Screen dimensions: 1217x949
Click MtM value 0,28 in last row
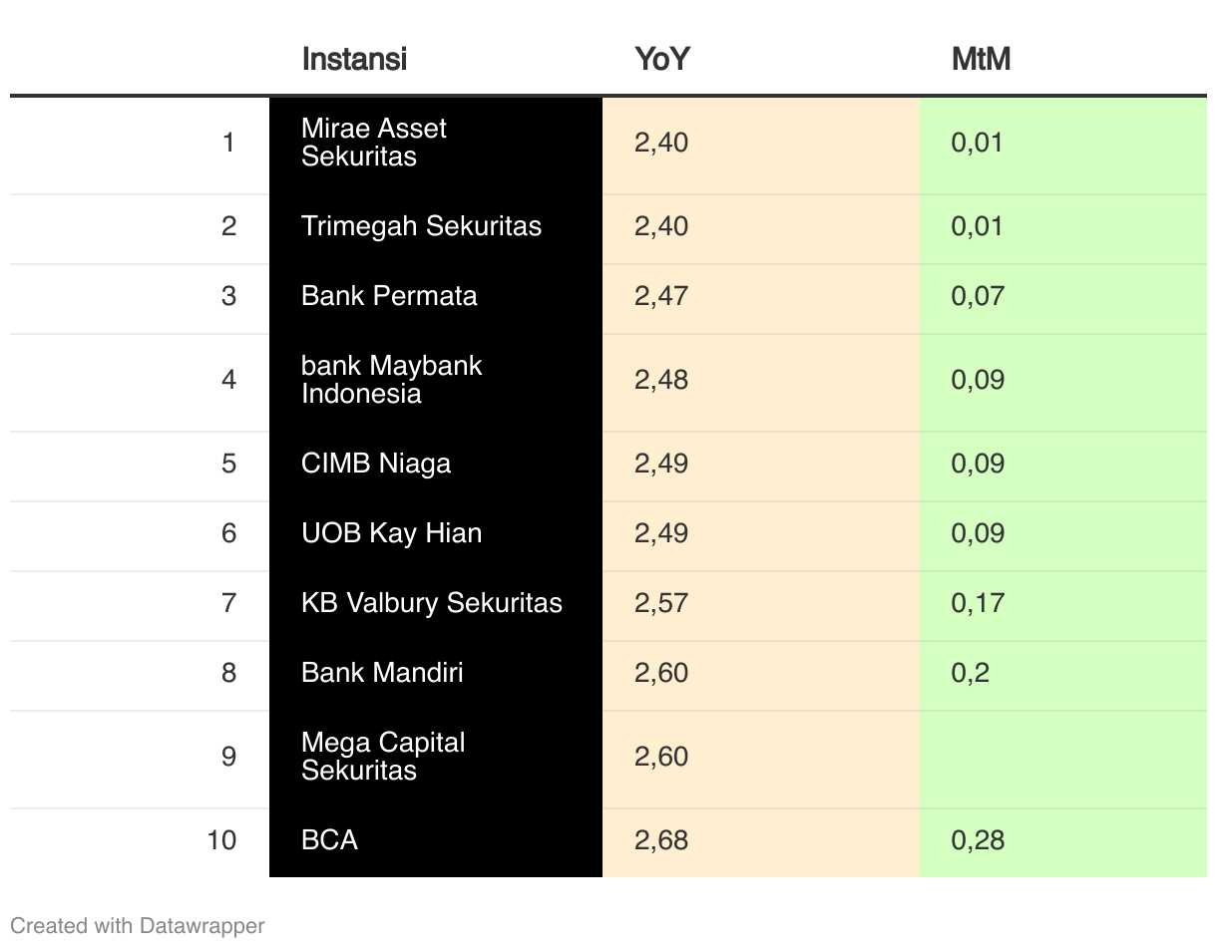coord(978,840)
